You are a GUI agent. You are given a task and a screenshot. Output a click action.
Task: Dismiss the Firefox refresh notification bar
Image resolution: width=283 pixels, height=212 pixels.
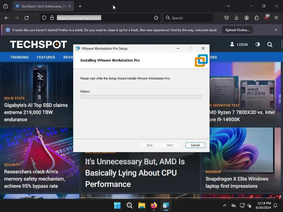[276, 30]
